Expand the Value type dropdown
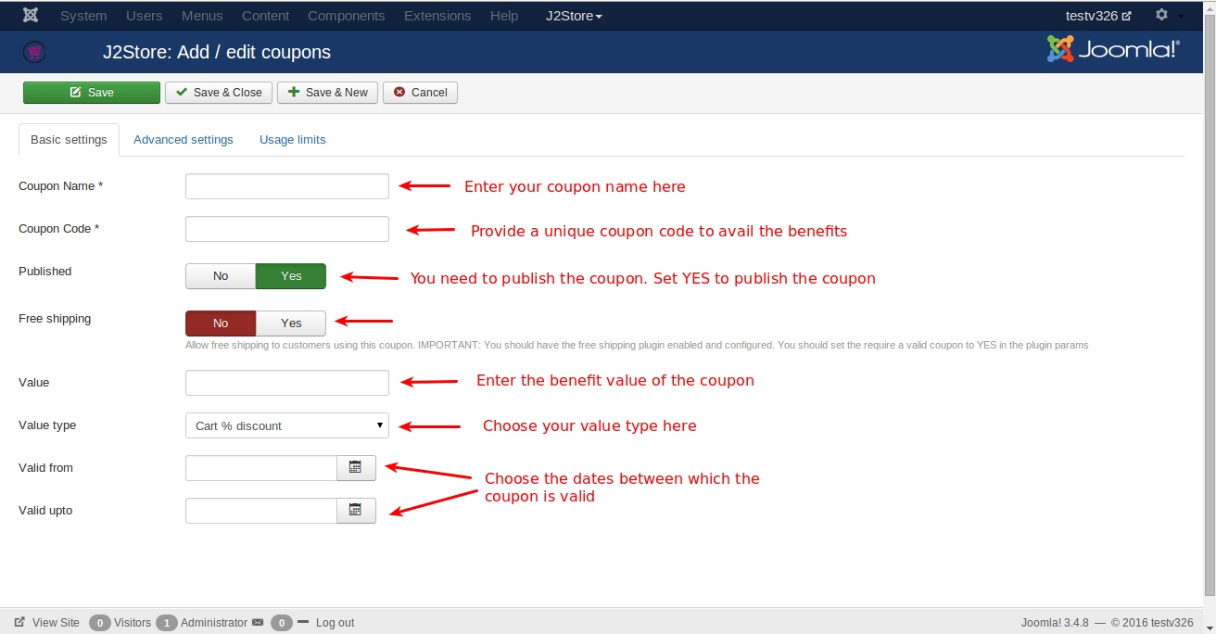Image resolution: width=1216 pixels, height=634 pixels. (x=287, y=425)
